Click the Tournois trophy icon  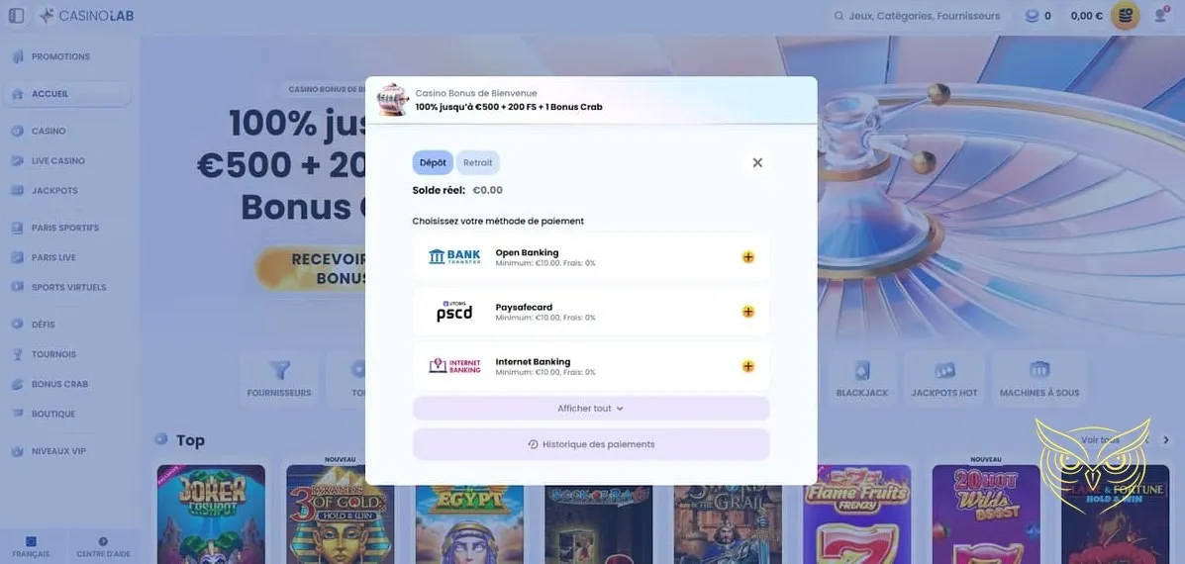(x=18, y=354)
